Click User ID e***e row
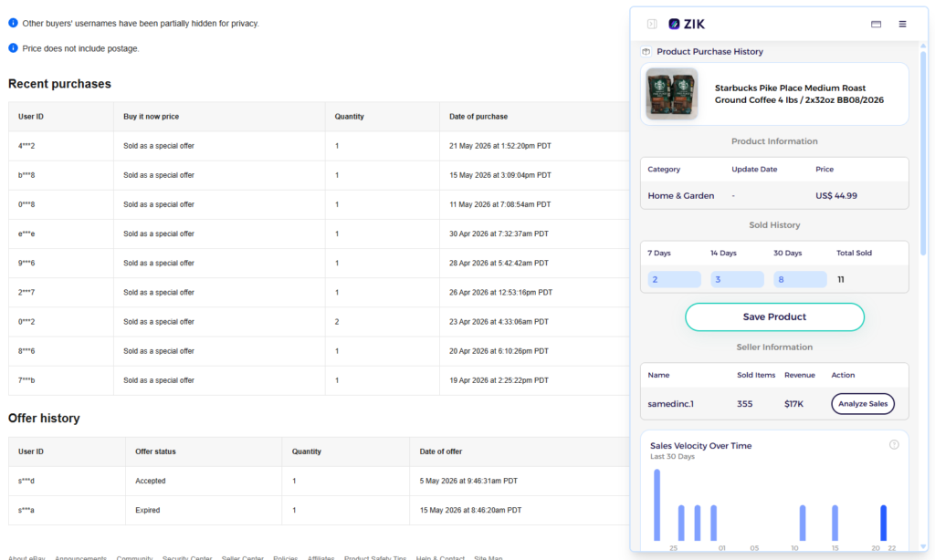Viewport: 935px width, 560px height. pos(26,233)
